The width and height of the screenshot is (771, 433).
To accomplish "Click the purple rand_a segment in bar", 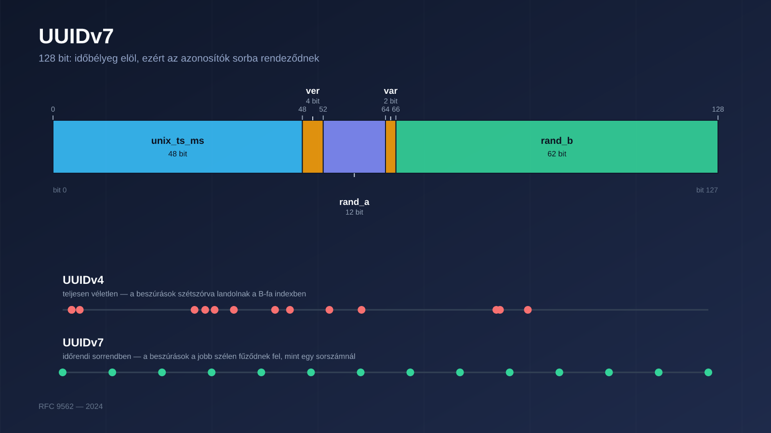I will [x=354, y=147].
